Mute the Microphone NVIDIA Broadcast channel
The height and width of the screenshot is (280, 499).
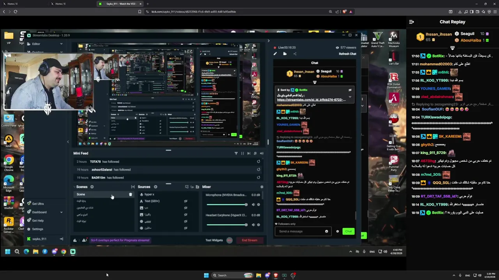(253, 205)
